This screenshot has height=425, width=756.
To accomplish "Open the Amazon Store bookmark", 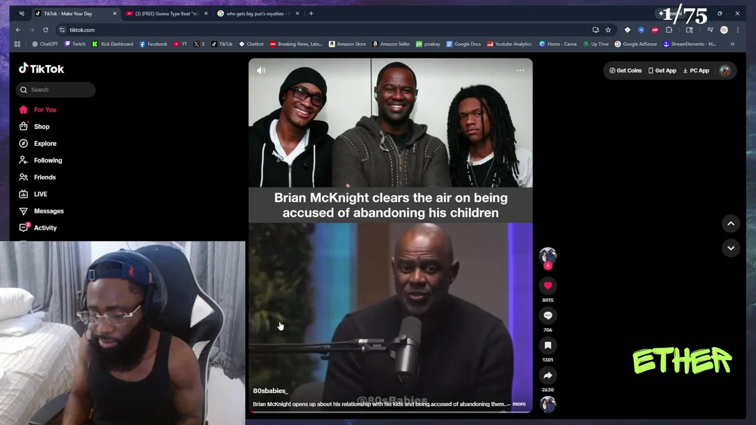I will pyautogui.click(x=347, y=44).
